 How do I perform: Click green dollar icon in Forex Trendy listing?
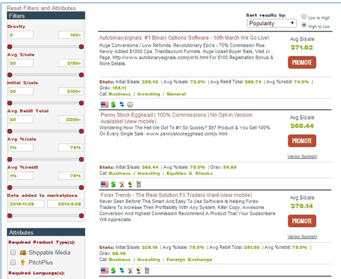pyautogui.click(x=113, y=271)
